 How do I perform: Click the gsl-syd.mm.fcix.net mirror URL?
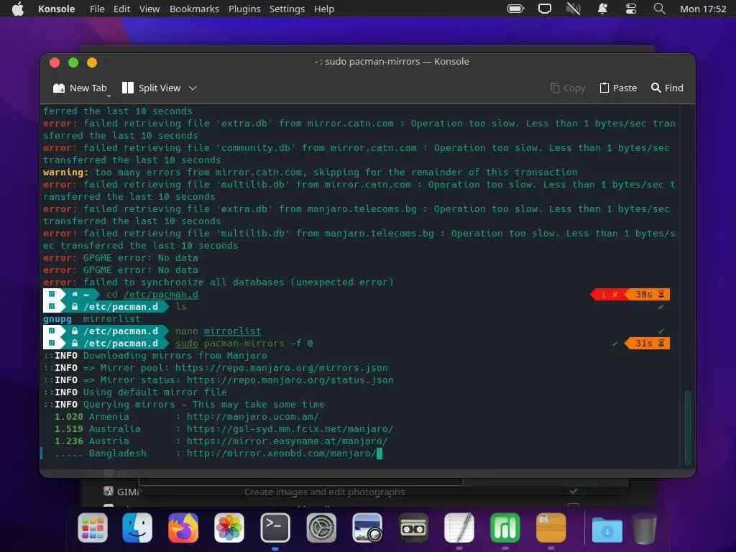(290, 428)
